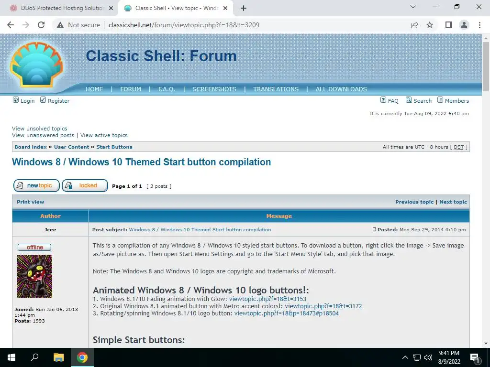The height and width of the screenshot is (367, 490).
Task: Click View unsolved topics
Action: pos(40,129)
